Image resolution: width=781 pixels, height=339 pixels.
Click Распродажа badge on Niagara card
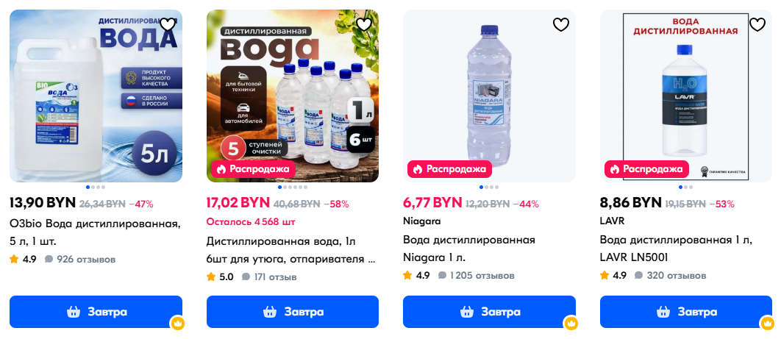[x=449, y=169]
